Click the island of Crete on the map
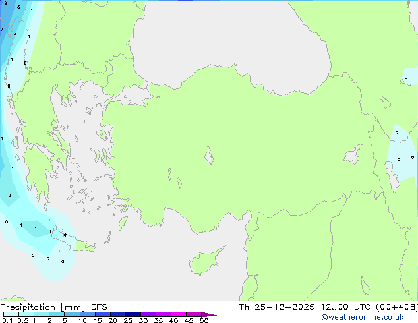This screenshot has width=418, height=323. [73, 241]
